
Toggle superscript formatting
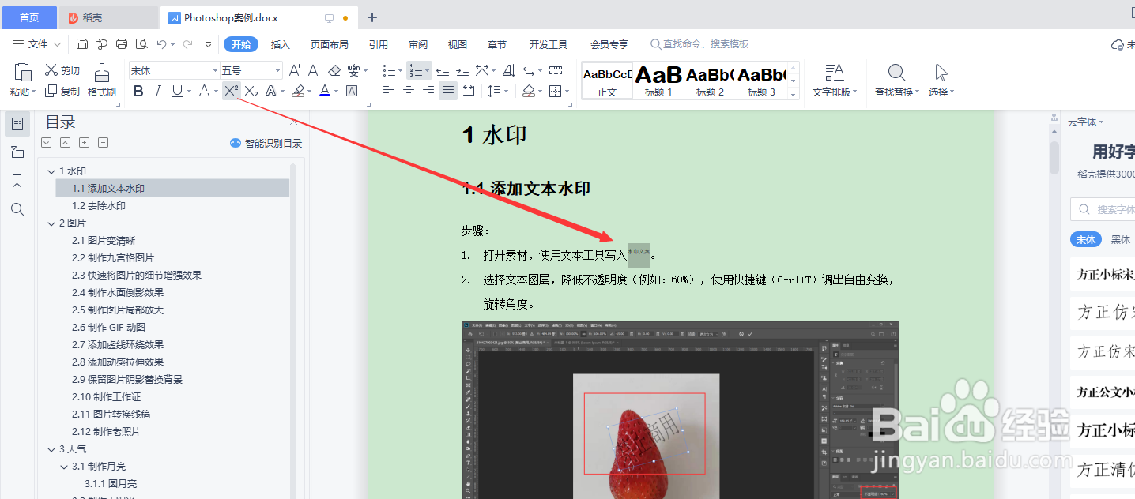[230, 91]
